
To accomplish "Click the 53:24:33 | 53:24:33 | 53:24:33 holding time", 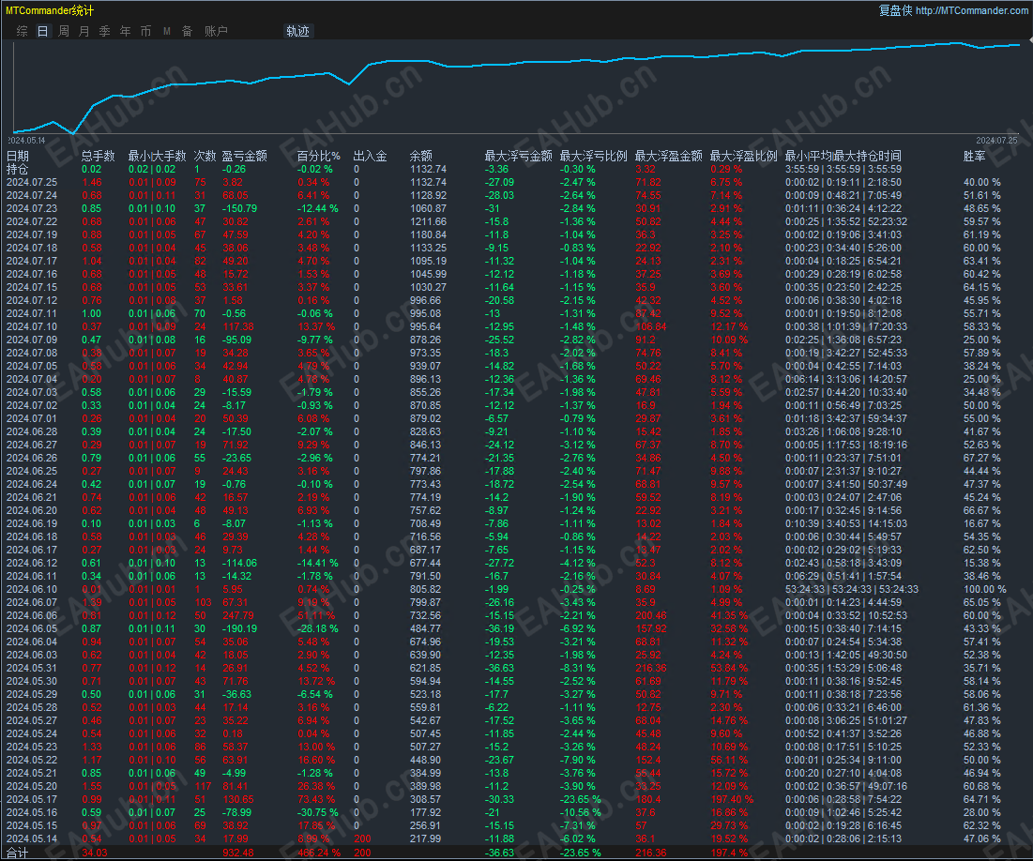I will pyautogui.click(x=852, y=590).
